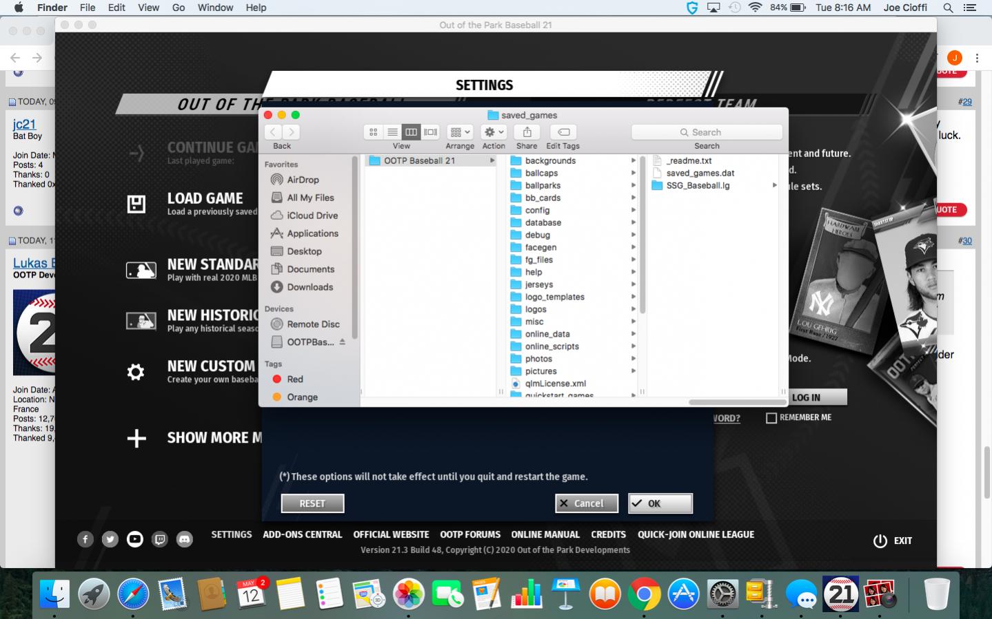
Task: Exit the game via EXIT
Action: click(x=893, y=541)
